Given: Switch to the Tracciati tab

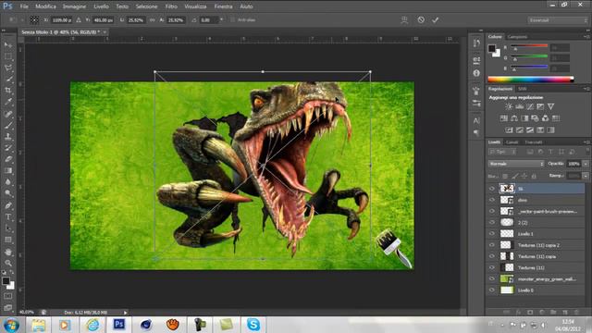Looking at the screenshot, I should coord(534,142).
